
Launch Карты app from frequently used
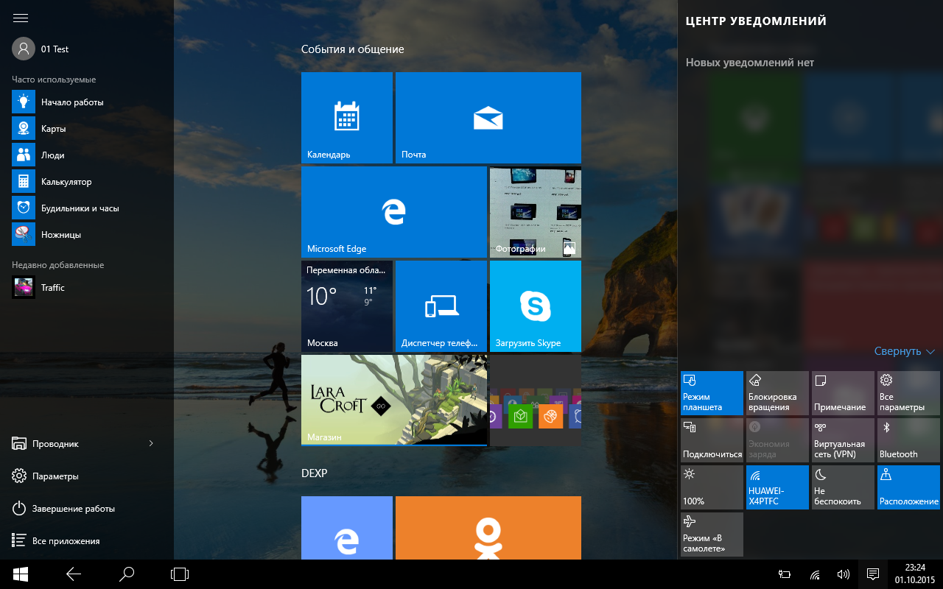87,129
